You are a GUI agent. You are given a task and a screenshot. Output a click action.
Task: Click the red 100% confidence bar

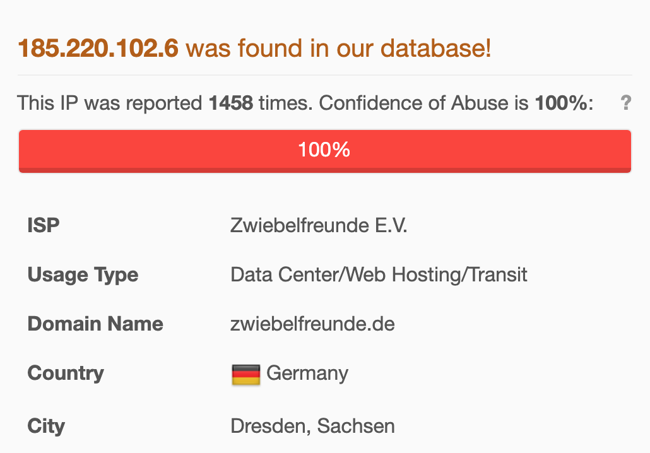[325, 151]
